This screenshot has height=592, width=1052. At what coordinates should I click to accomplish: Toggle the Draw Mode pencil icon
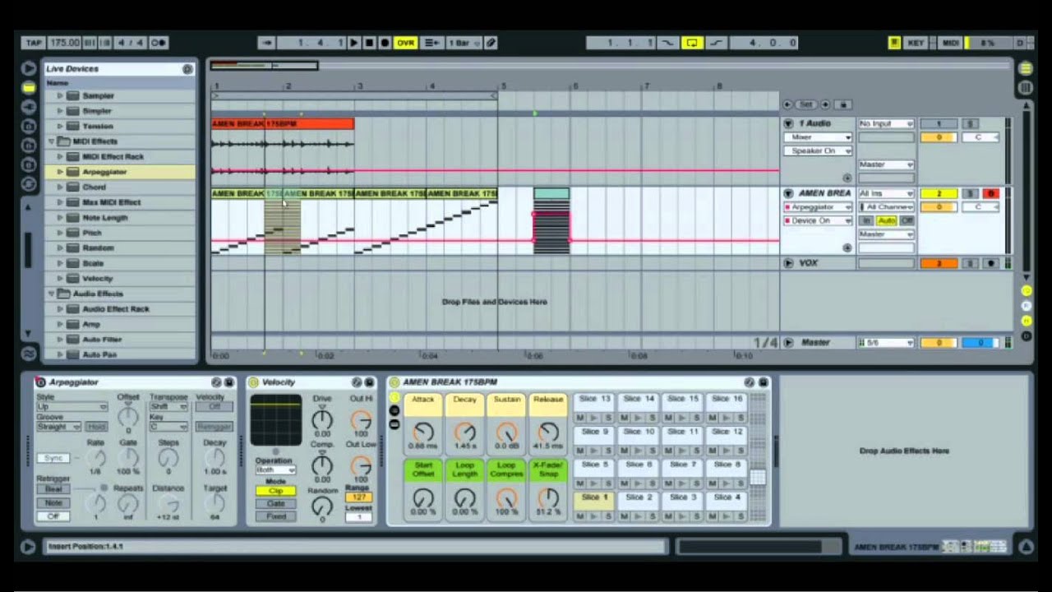point(491,43)
